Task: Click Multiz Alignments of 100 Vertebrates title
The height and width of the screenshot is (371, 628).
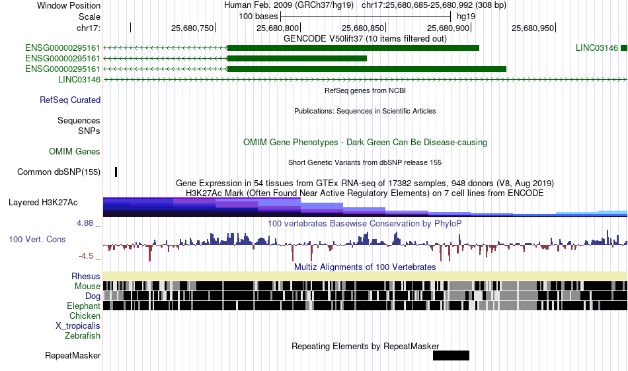Action: [x=365, y=267]
